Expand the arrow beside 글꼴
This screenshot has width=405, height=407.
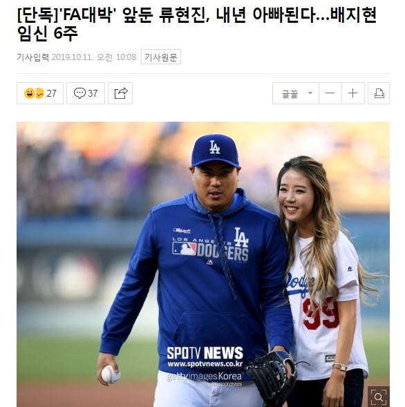coord(310,93)
